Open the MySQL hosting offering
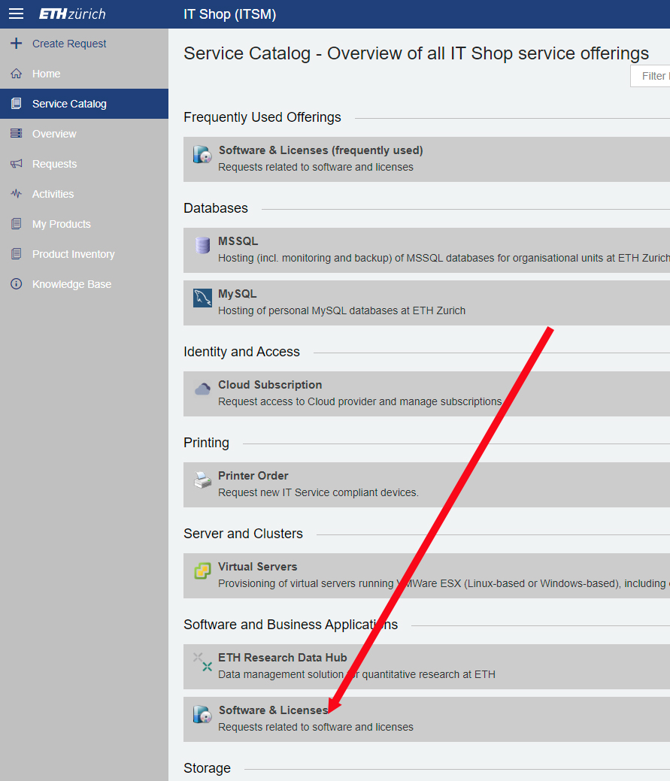670x781 pixels. click(426, 303)
